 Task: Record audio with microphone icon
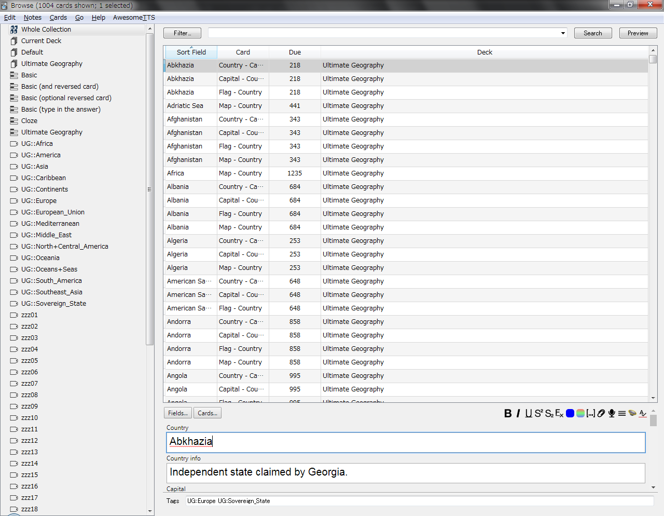click(x=612, y=413)
